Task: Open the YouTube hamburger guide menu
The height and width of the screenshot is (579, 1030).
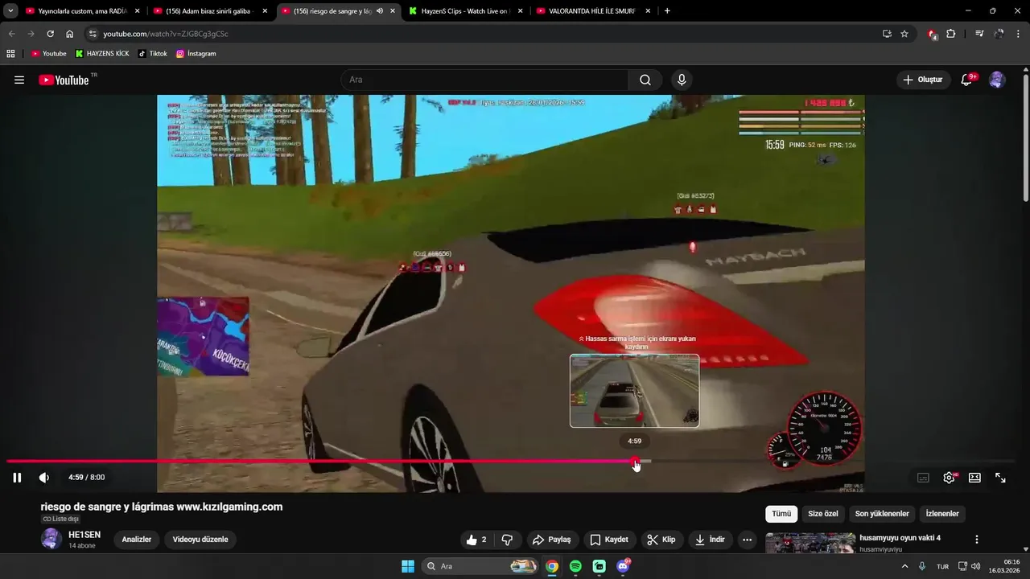Action: pyautogui.click(x=19, y=80)
